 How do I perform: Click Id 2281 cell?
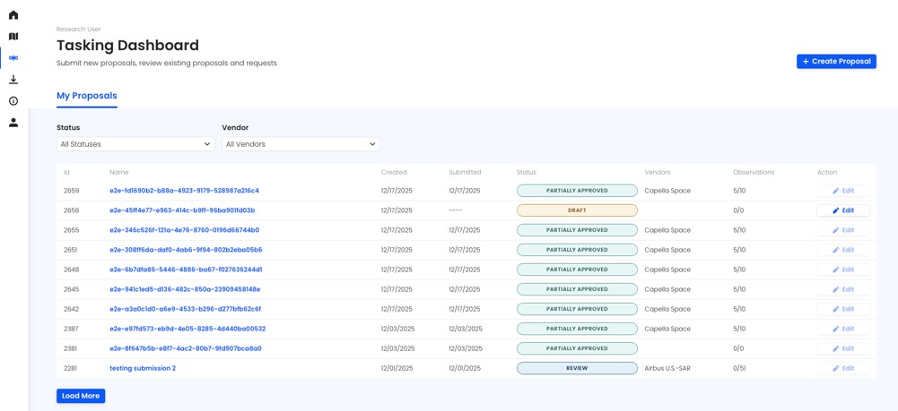71,368
